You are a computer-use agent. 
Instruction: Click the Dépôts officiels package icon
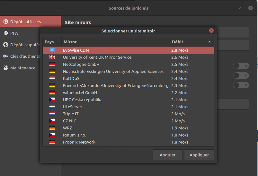[6, 22]
